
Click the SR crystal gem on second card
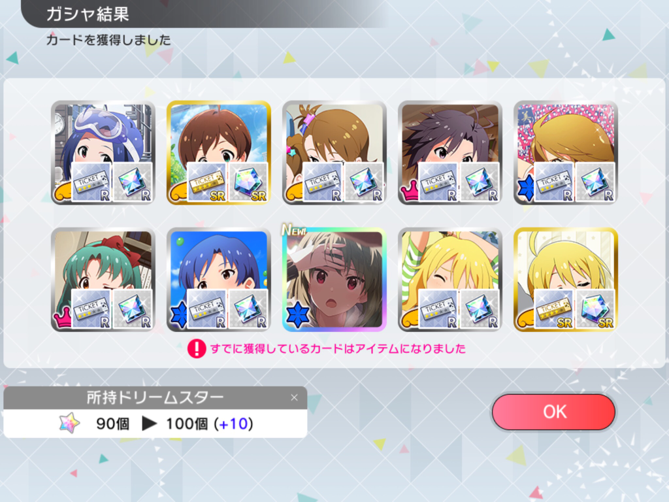[248, 182]
